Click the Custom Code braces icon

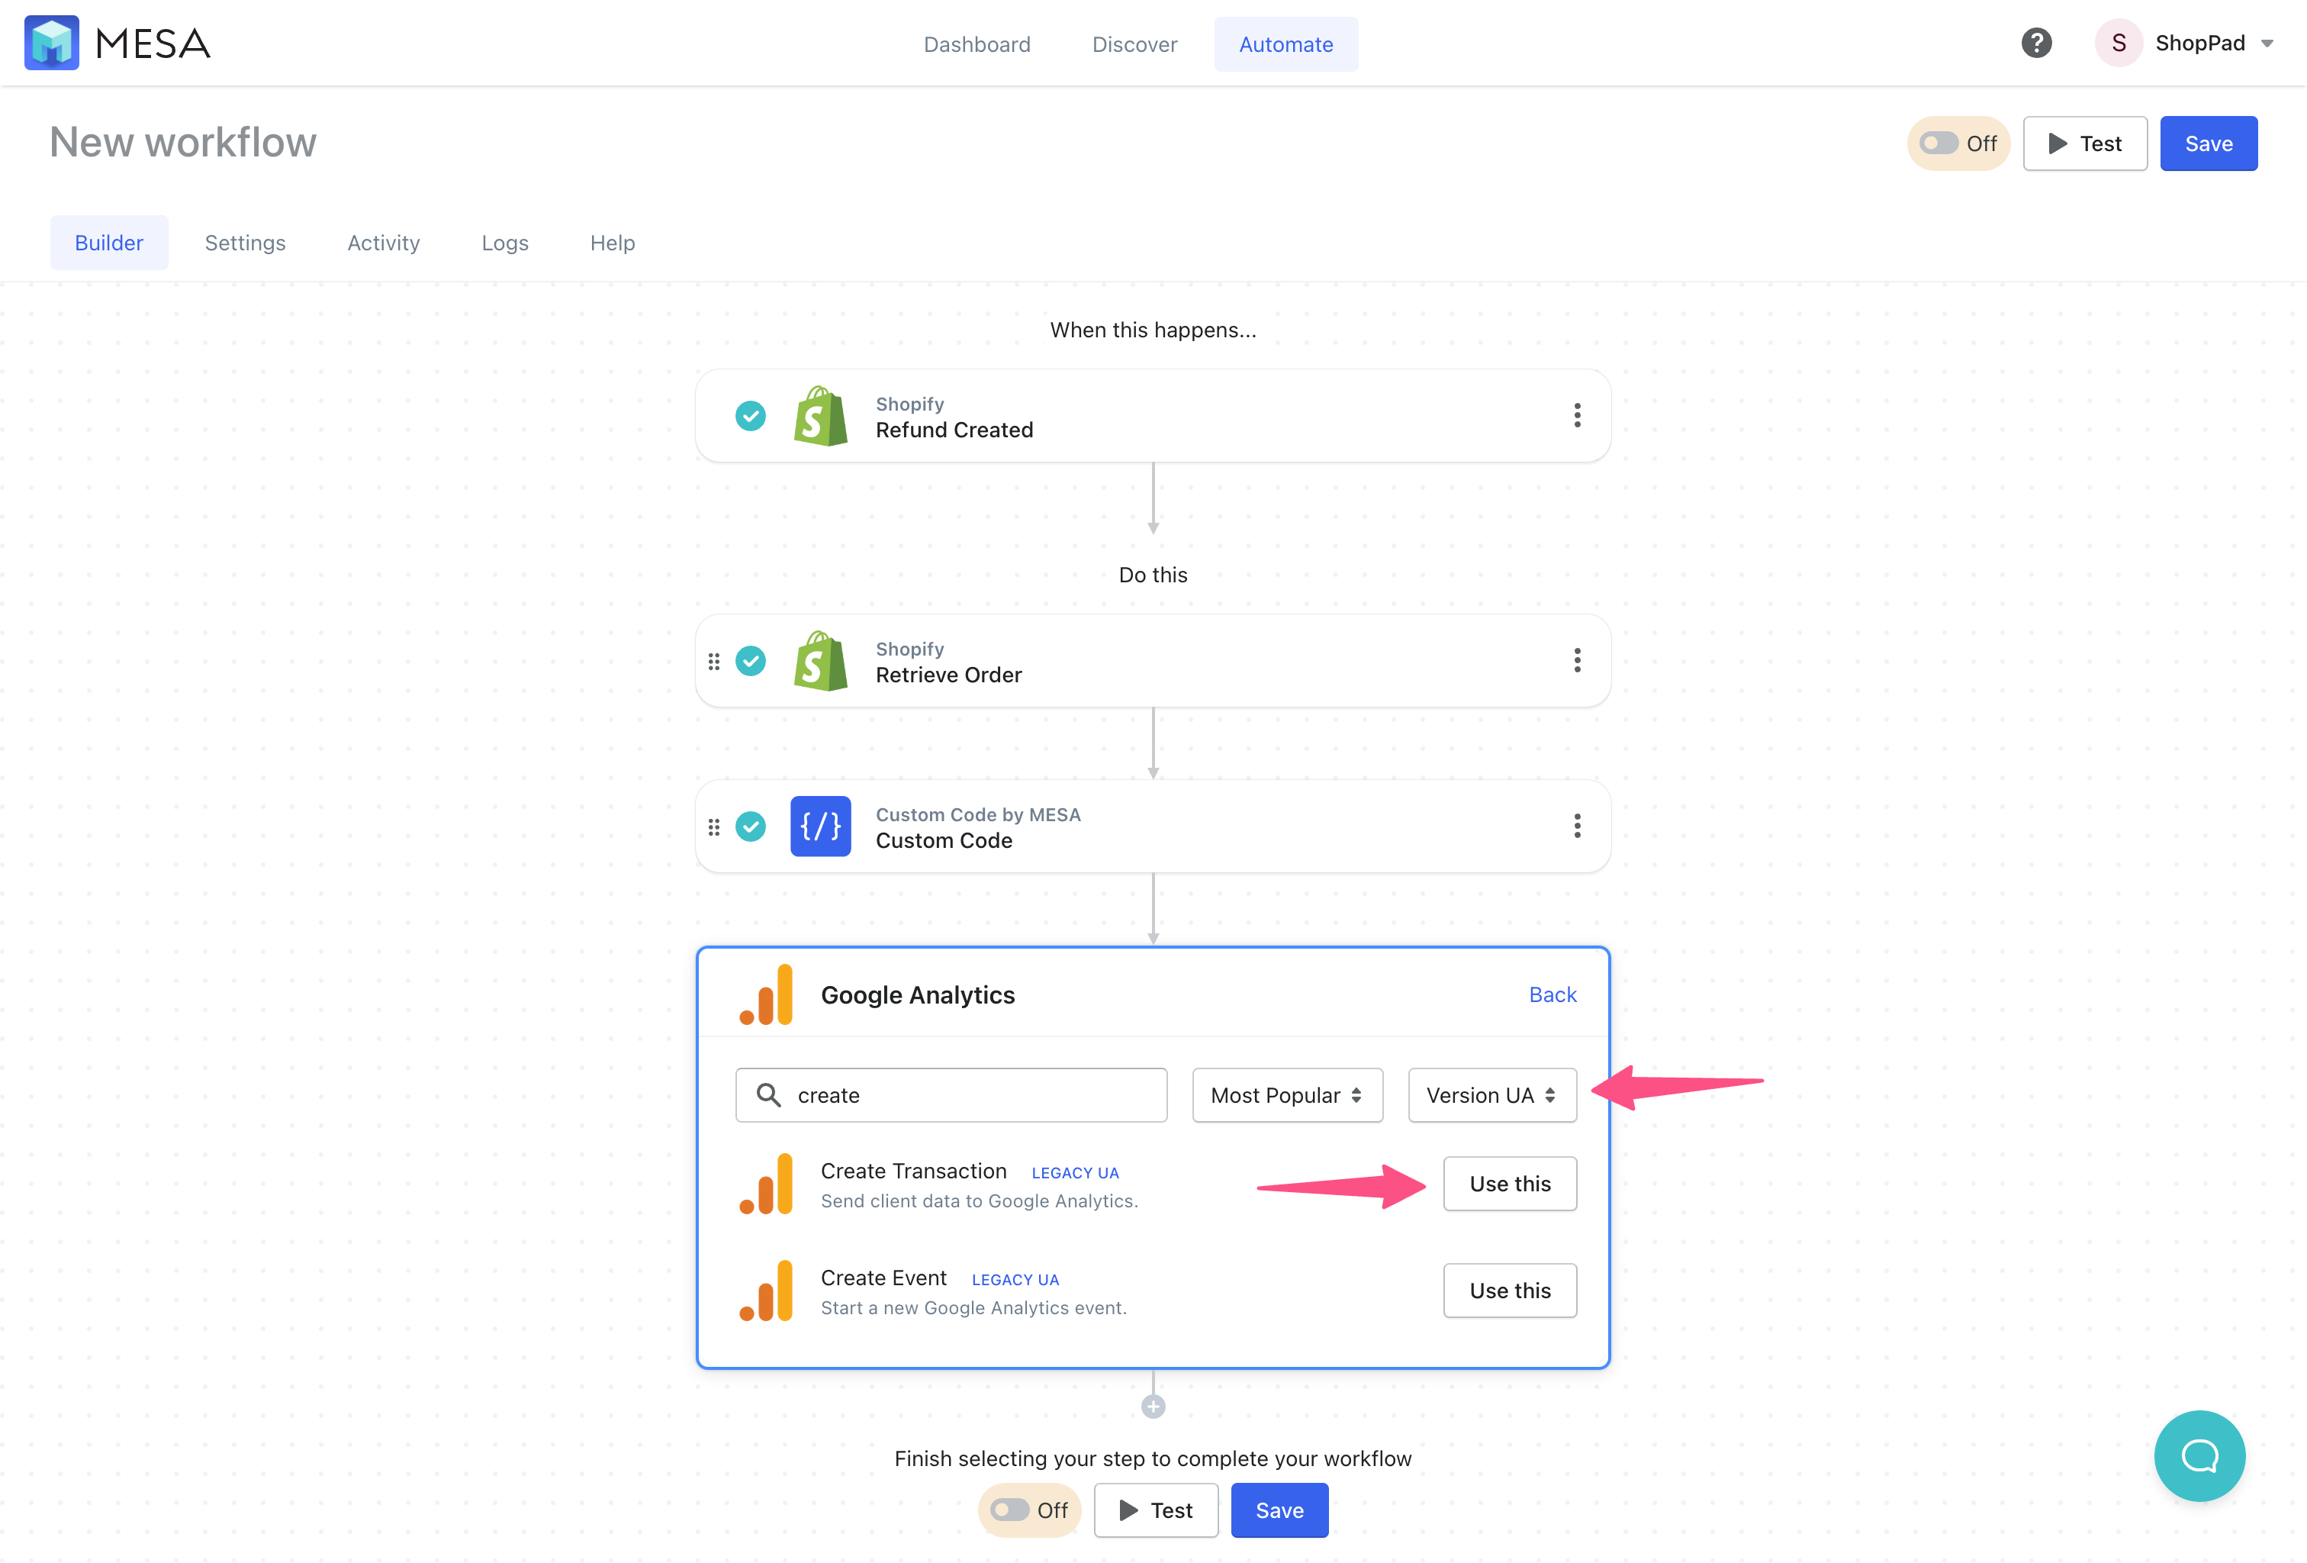pyautogui.click(x=820, y=827)
